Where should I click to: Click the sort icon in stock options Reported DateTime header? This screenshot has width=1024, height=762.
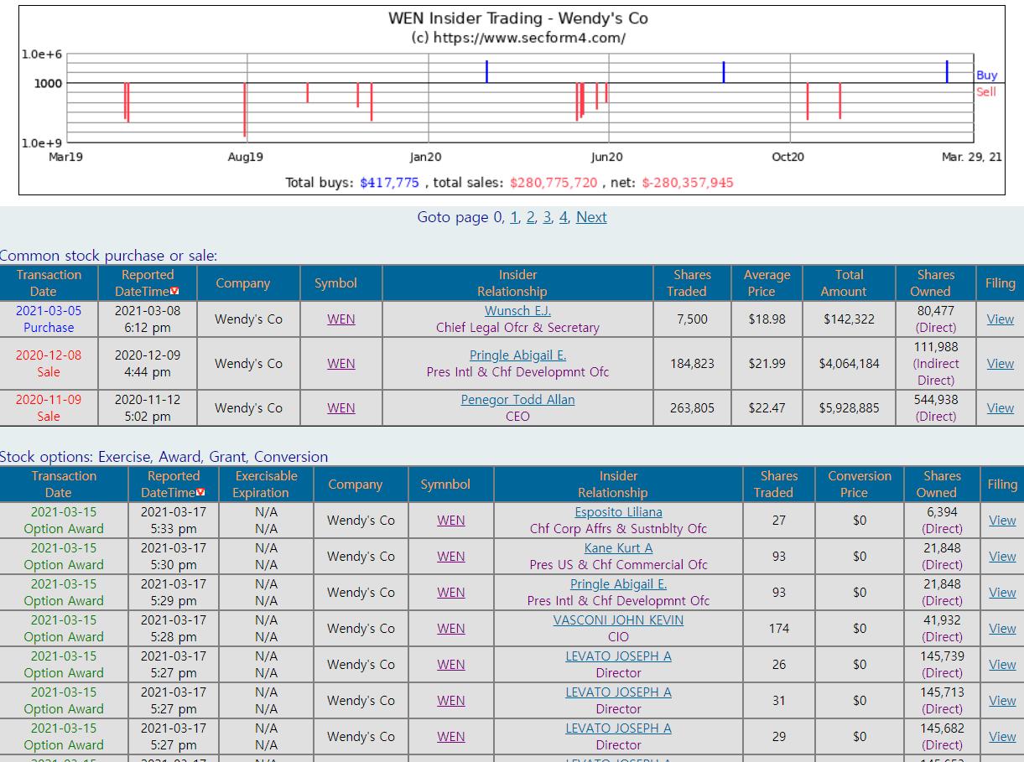click(200, 492)
